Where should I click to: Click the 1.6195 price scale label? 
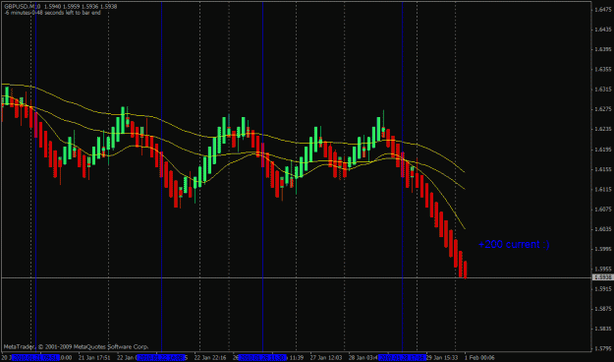click(603, 150)
